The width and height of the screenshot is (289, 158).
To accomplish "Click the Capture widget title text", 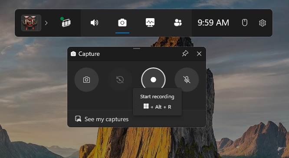I will (x=89, y=54).
